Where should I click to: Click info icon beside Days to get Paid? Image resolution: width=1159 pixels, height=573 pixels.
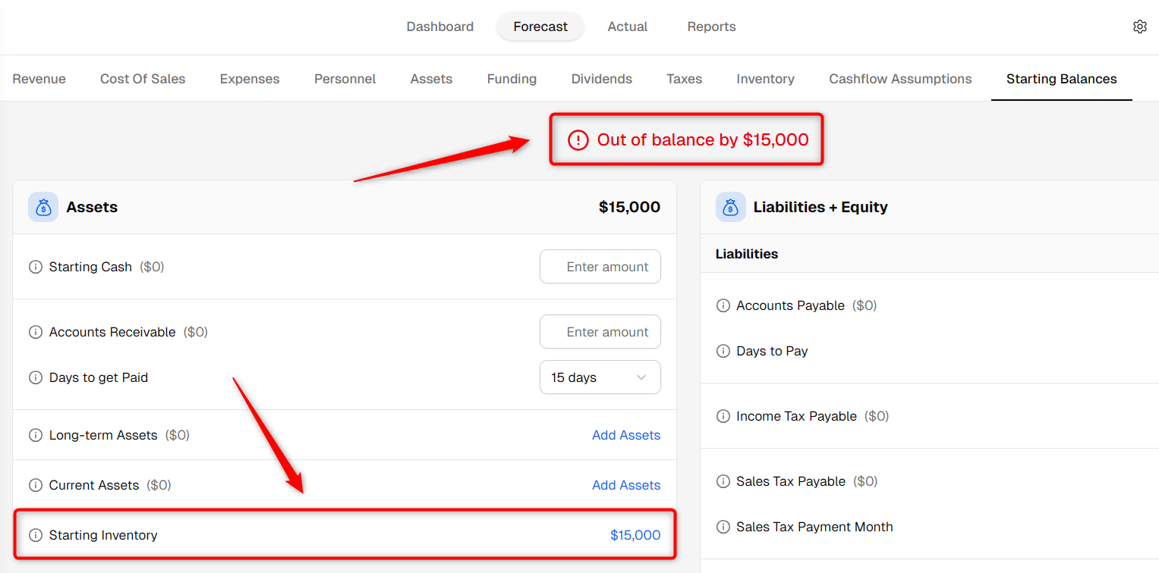point(35,377)
